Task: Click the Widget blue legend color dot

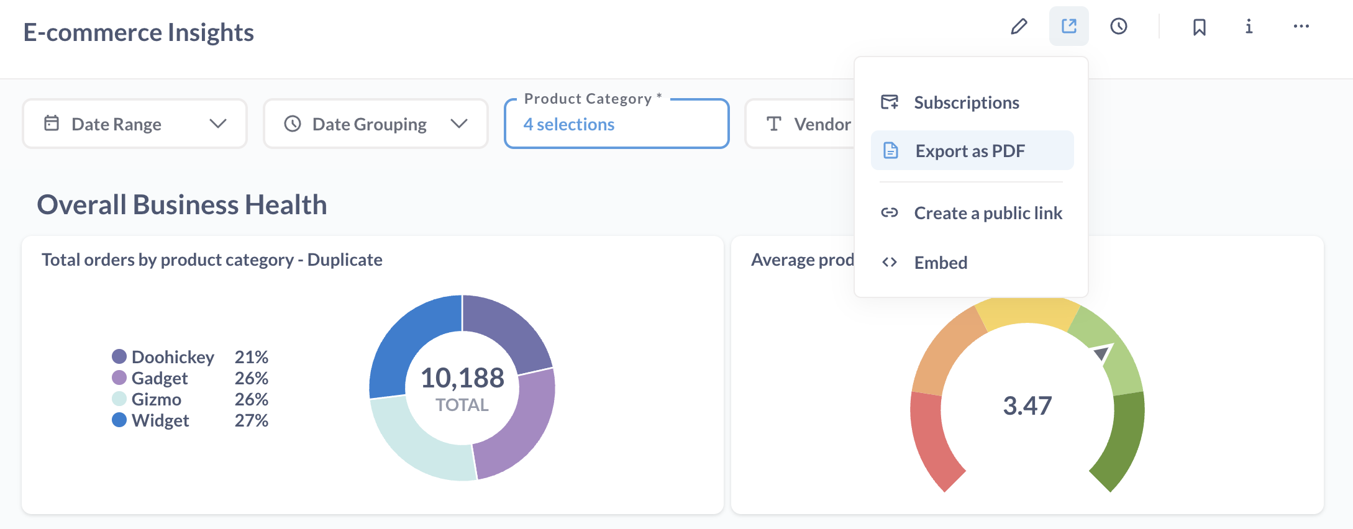Action: 119,420
